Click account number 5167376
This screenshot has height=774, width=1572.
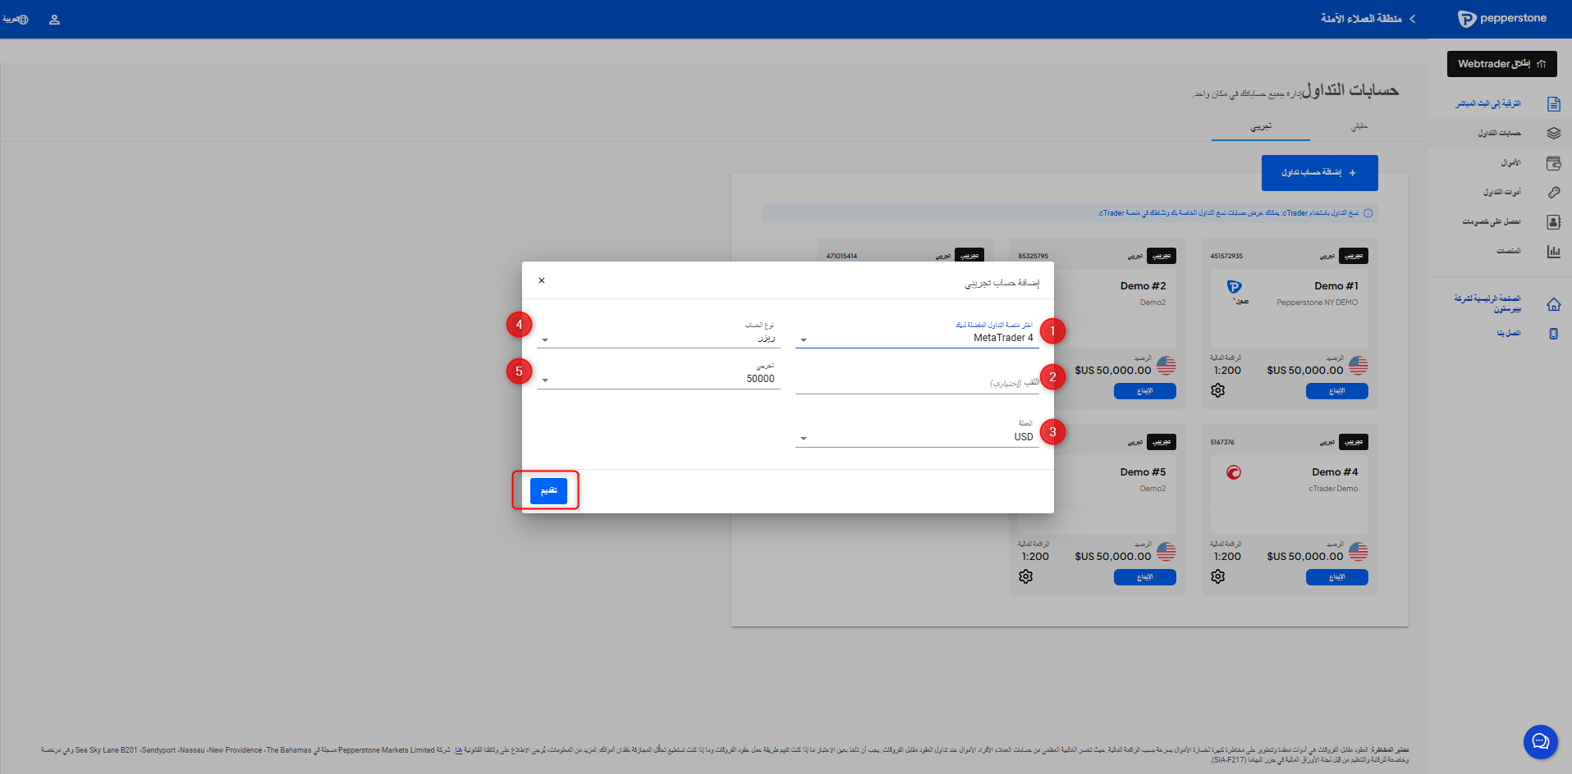coord(1222,442)
